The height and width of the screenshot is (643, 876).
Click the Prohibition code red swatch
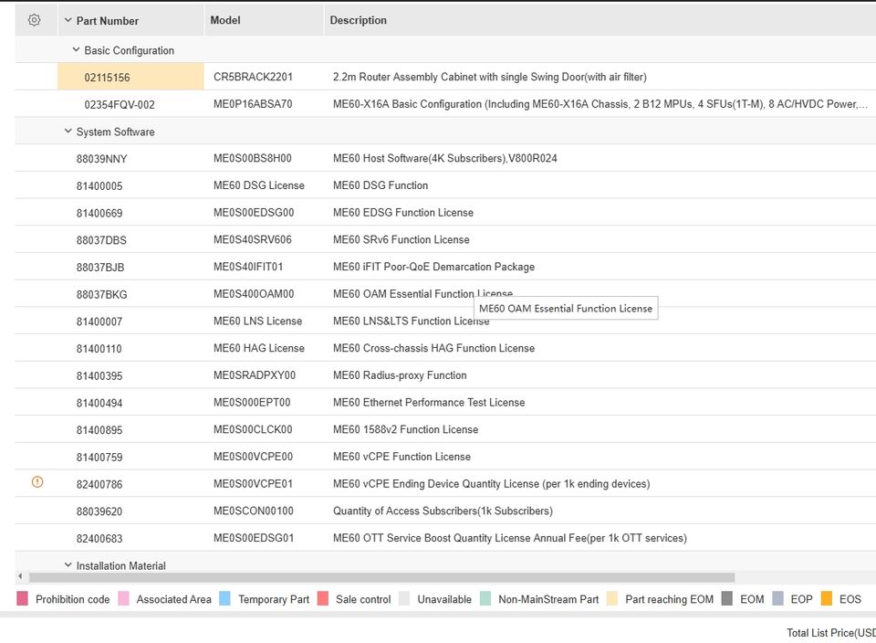pyautogui.click(x=23, y=599)
